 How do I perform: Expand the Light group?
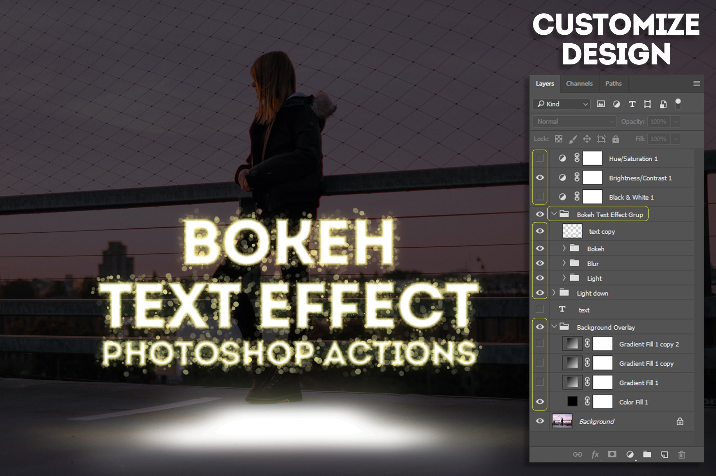564,278
